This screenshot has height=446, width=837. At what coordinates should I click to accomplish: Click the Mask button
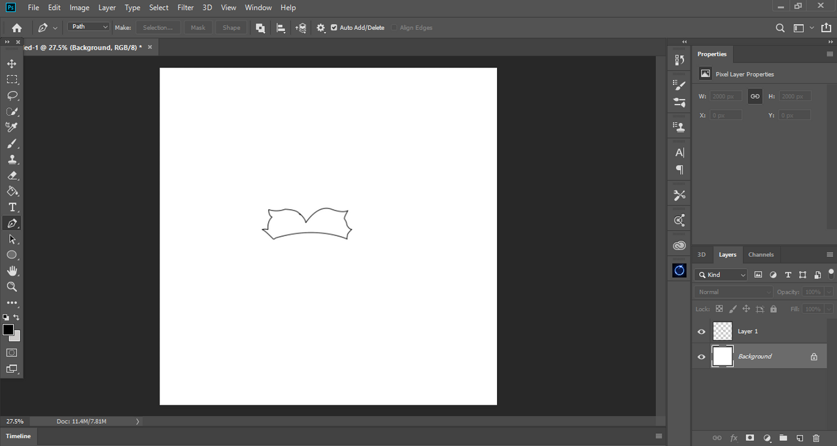click(198, 27)
